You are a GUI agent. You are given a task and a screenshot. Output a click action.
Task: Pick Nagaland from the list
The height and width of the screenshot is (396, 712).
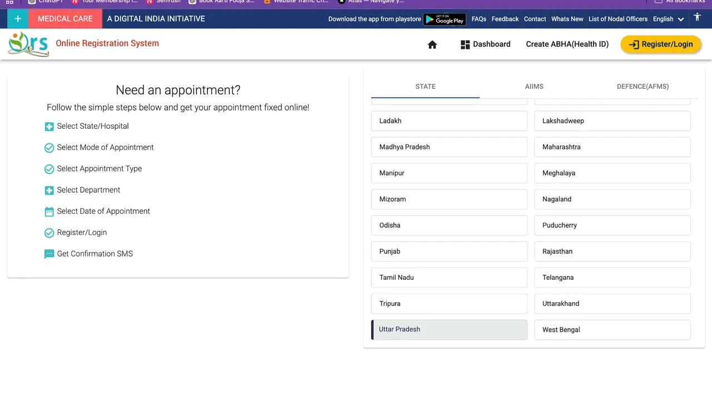tap(612, 199)
